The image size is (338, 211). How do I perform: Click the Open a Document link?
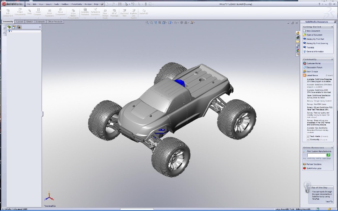314,35
